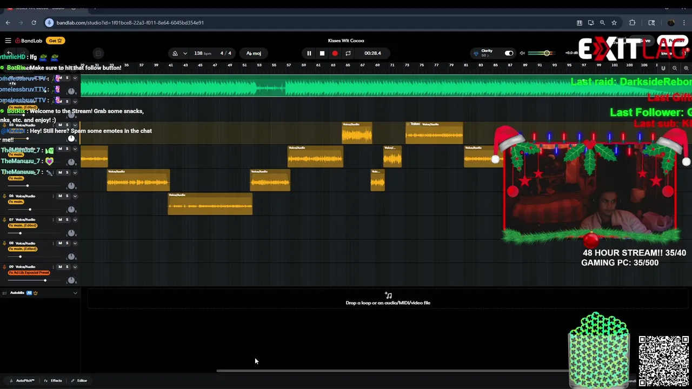
Task: Solo track 08 Voice/Audio
Action: click(67, 243)
